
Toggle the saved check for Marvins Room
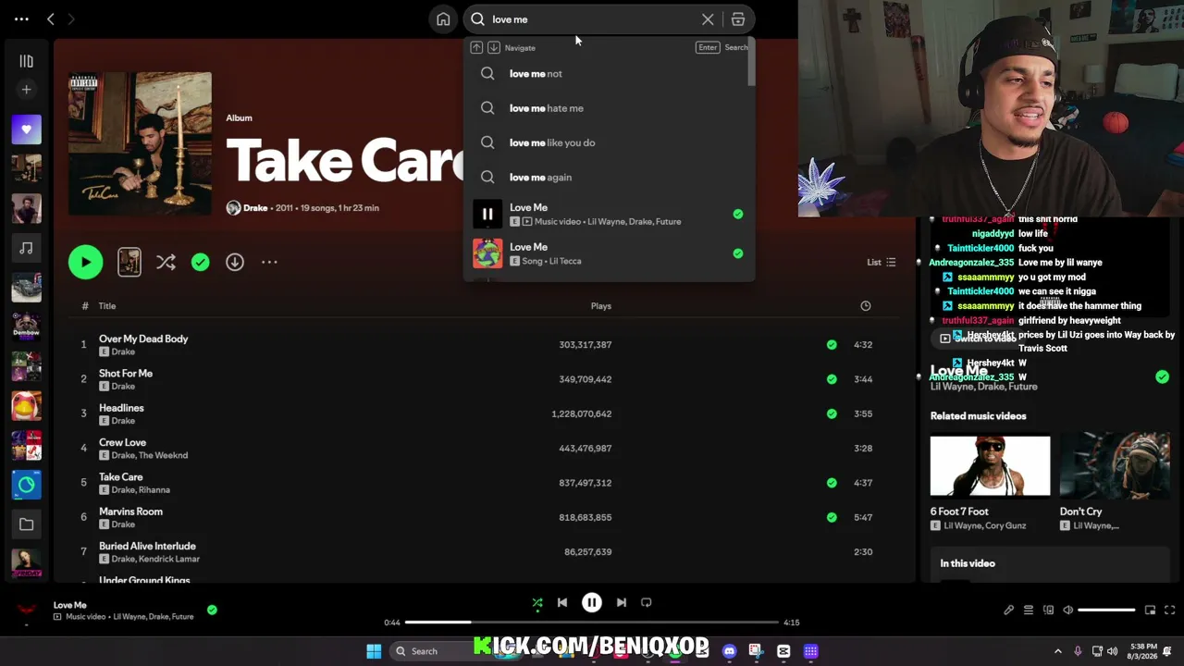click(832, 517)
